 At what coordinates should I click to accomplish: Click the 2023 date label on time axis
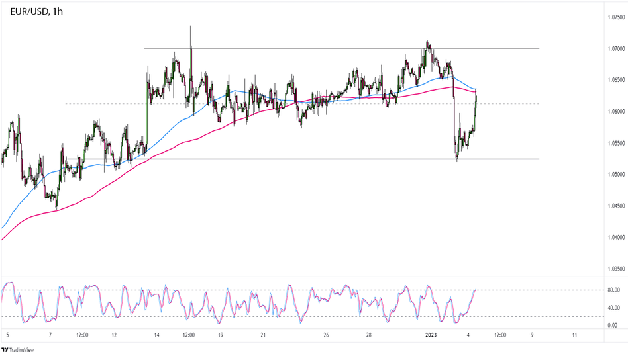click(431, 335)
